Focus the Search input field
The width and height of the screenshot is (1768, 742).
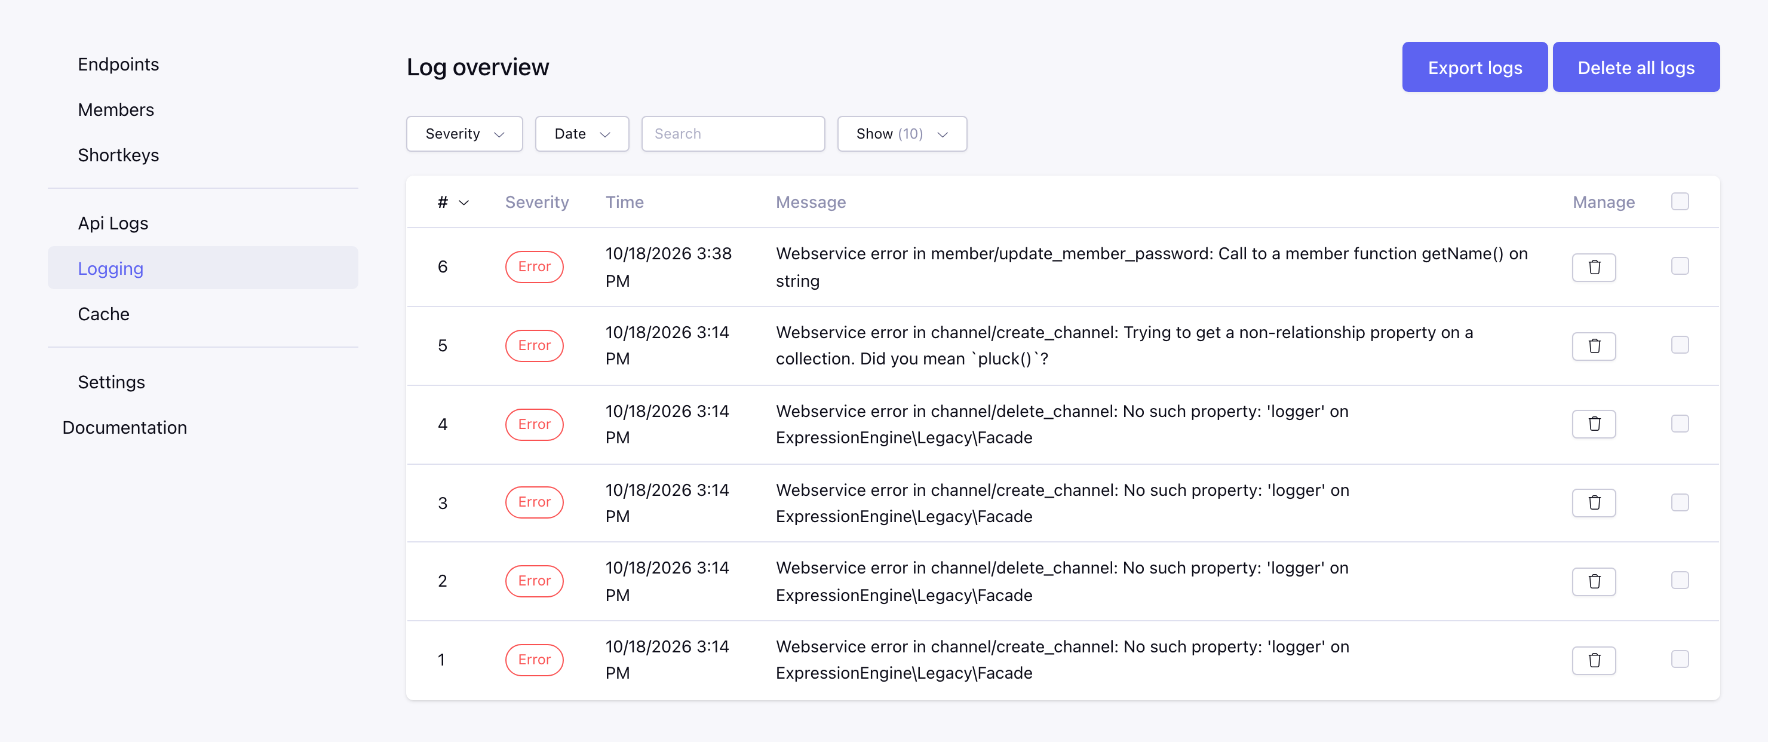tap(733, 134)
